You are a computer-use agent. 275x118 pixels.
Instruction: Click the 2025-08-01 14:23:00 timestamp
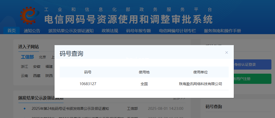(x=166, y=109)
